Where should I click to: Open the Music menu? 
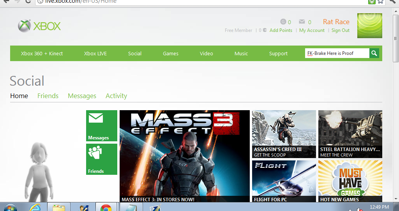click(x=241, y=53)
